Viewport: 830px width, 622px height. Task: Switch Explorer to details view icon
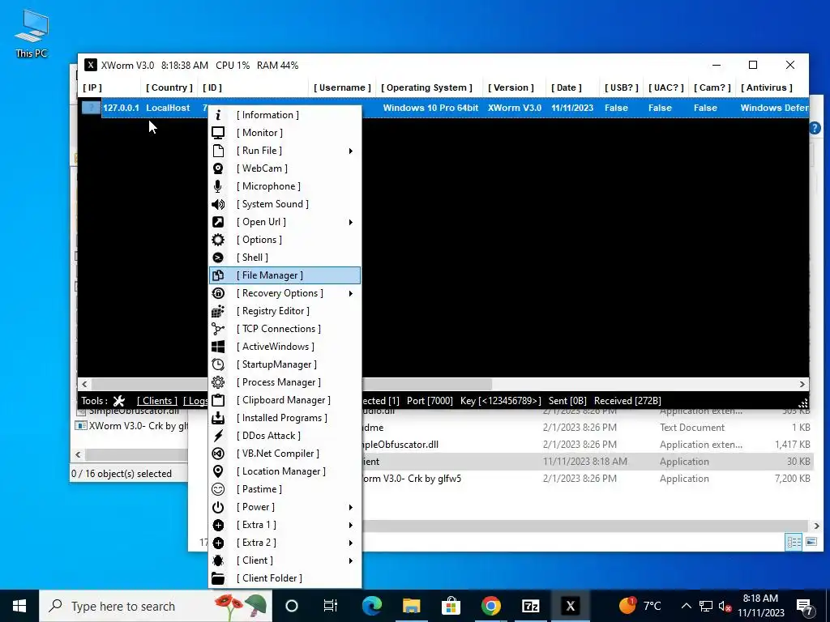[794, 542]
